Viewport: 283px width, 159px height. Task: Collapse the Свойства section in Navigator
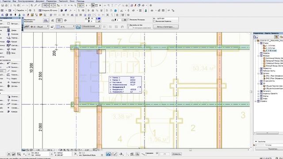click(256, 142)
